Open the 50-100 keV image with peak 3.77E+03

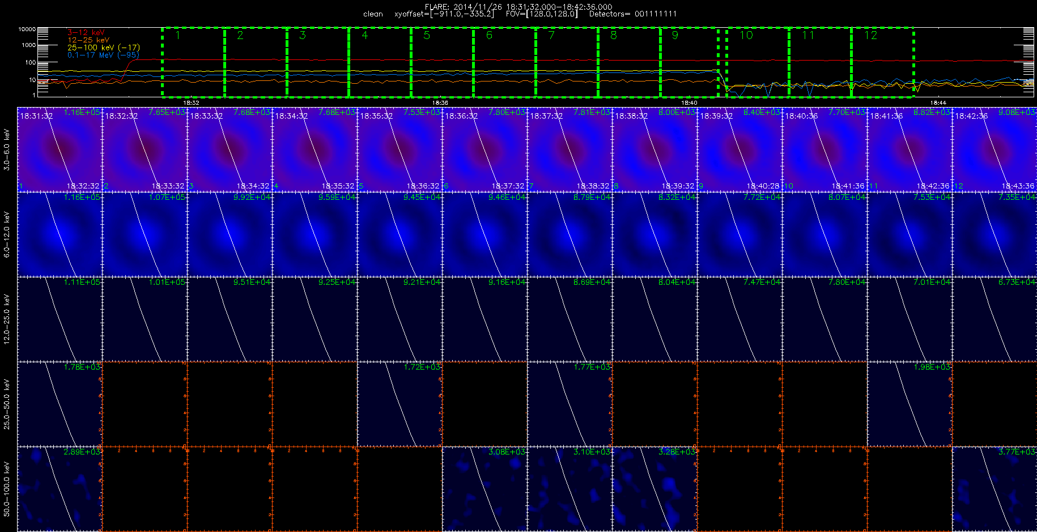click(994, 489)
